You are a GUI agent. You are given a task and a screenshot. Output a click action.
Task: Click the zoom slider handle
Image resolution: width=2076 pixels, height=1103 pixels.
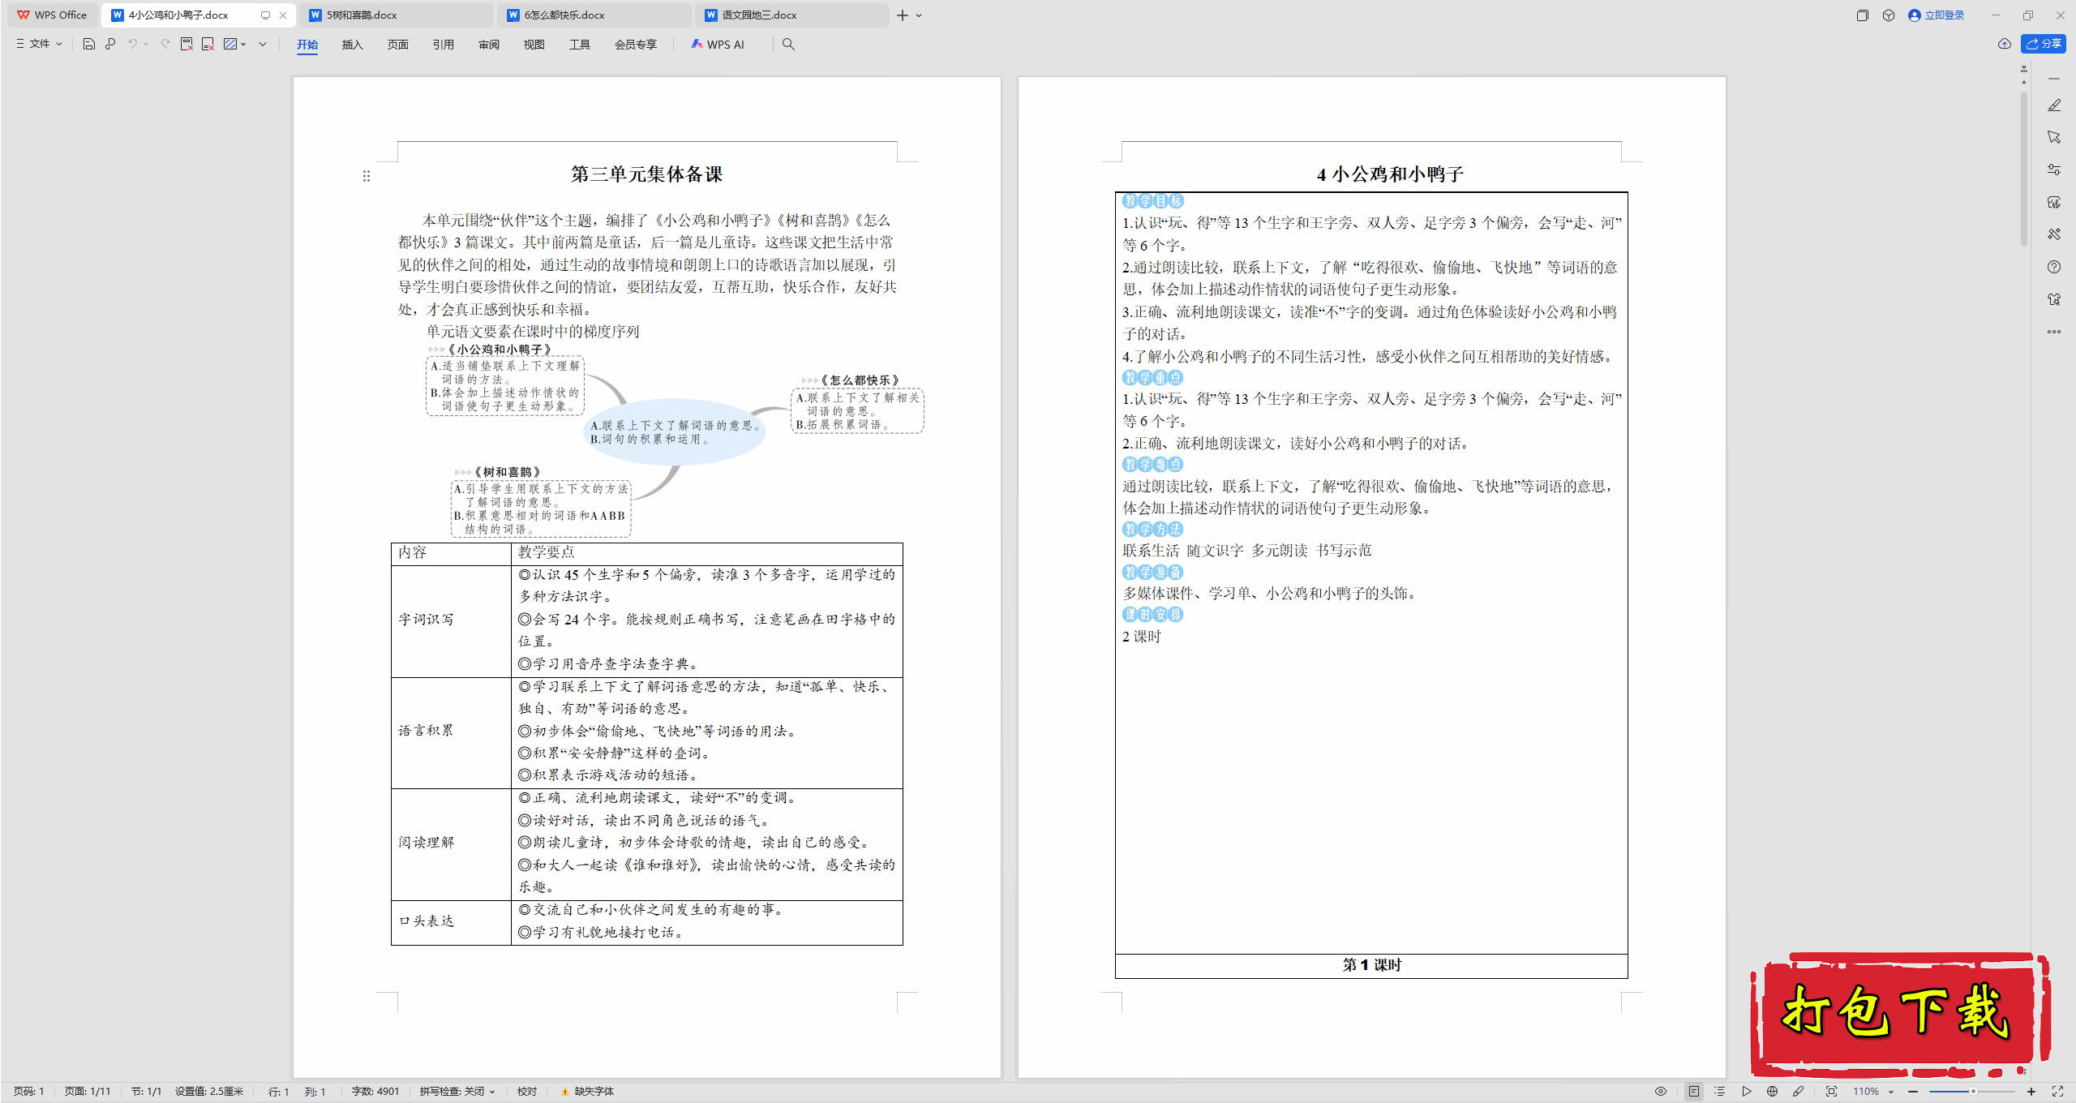pos(1972,1091)
